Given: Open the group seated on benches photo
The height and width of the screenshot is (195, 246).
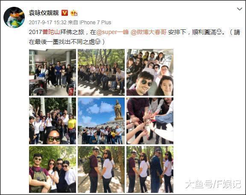Looking at the screenshot, I should pos(101,72).
